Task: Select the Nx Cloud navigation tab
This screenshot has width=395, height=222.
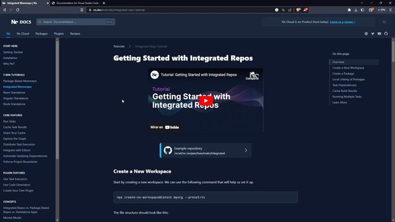Action: tap(23, 33)
